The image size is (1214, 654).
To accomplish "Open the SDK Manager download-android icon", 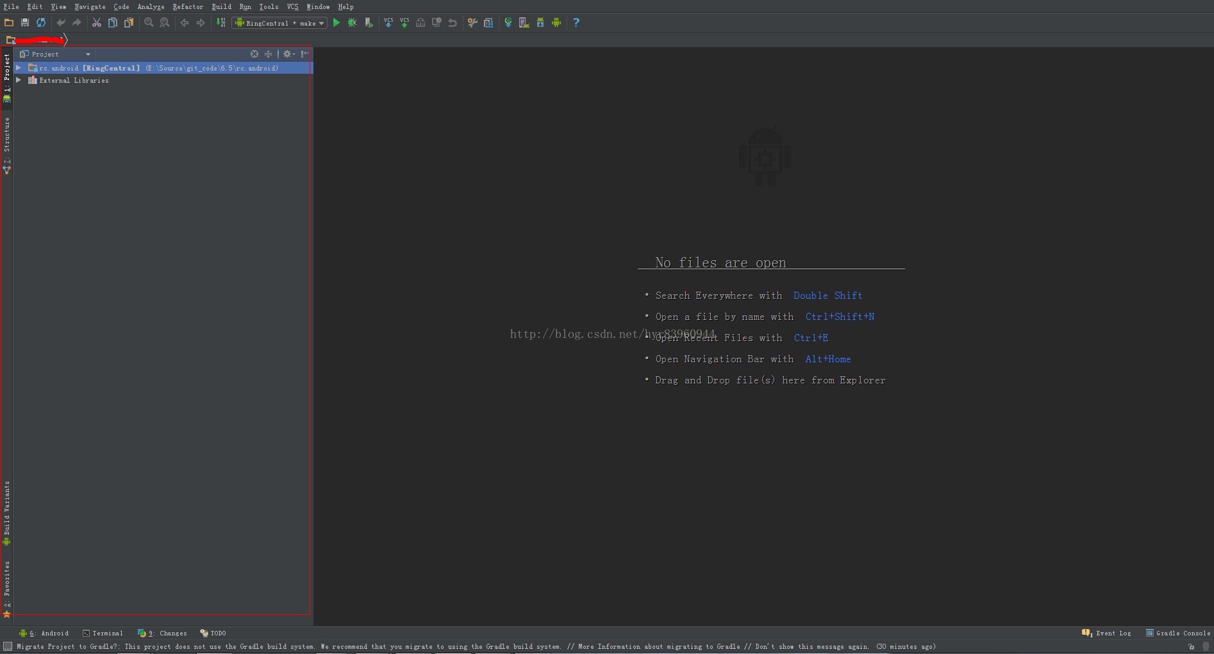I will pyautogui.click(x=540, y=22).
